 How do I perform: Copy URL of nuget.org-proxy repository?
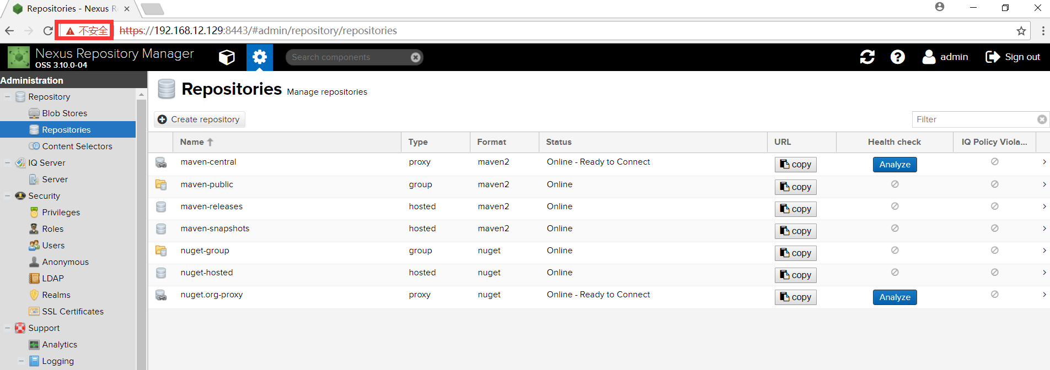coord(796,297)
